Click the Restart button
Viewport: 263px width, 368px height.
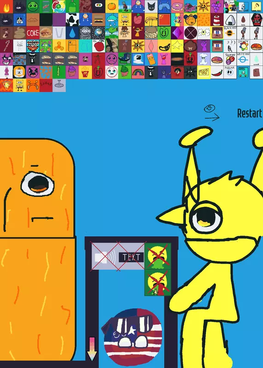pyautogui.click(x=250, y=113)
